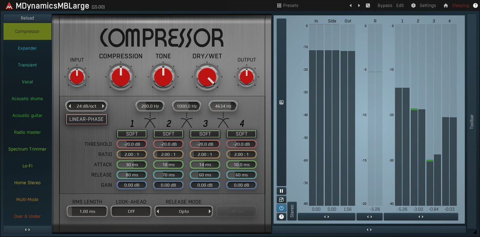The image size is (480, 237).
Task: Open the Presets grid icon
Action: point(279,6)
